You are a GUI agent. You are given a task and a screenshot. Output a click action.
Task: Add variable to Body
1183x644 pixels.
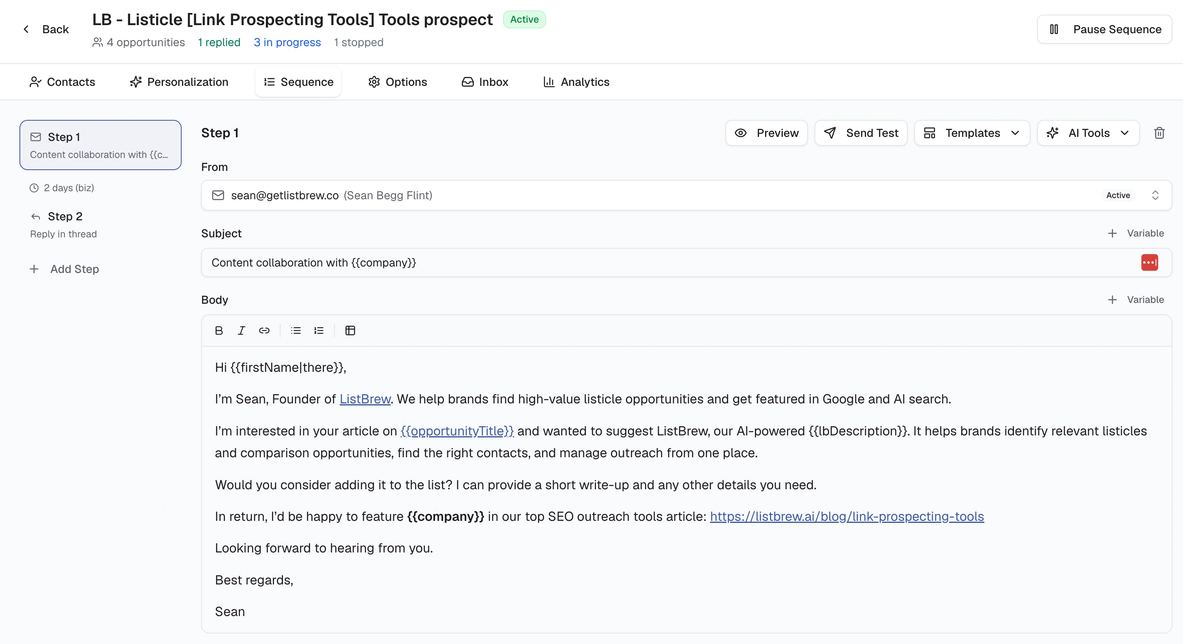[x=1135, y=300]
